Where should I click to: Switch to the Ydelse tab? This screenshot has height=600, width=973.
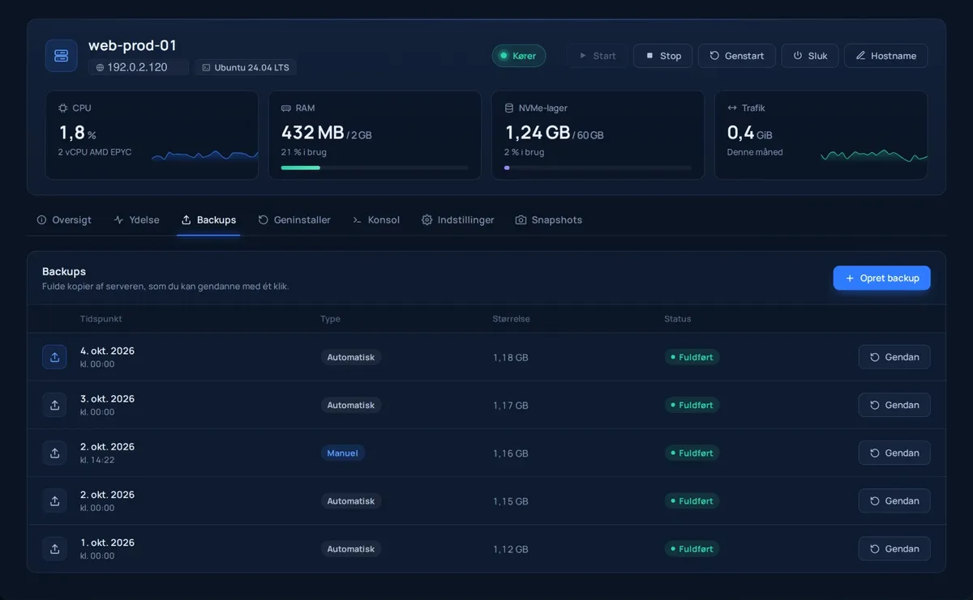[x=136, y=220]
